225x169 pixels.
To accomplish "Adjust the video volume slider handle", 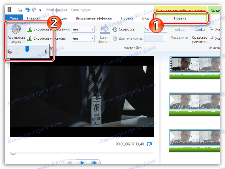I will point(27,49).
